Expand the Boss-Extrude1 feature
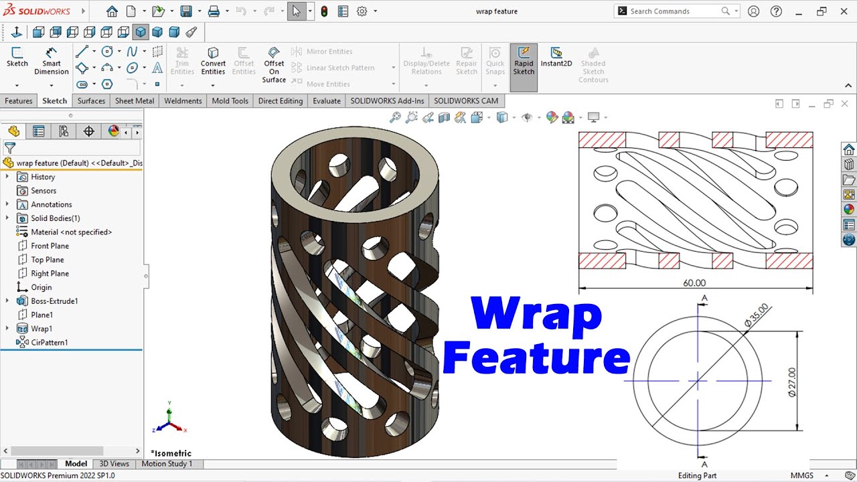 [7, 301]
